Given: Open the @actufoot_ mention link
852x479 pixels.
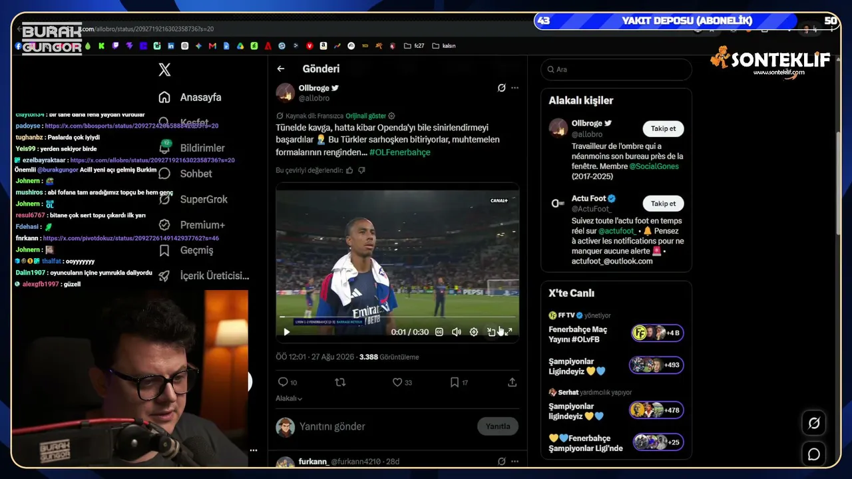Looking at the screenshot, I should point(616,231).
